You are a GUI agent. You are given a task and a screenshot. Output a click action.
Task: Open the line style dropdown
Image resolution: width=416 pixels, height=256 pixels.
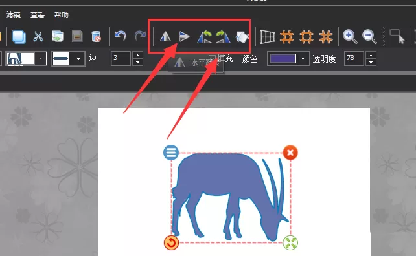point(78,59)
